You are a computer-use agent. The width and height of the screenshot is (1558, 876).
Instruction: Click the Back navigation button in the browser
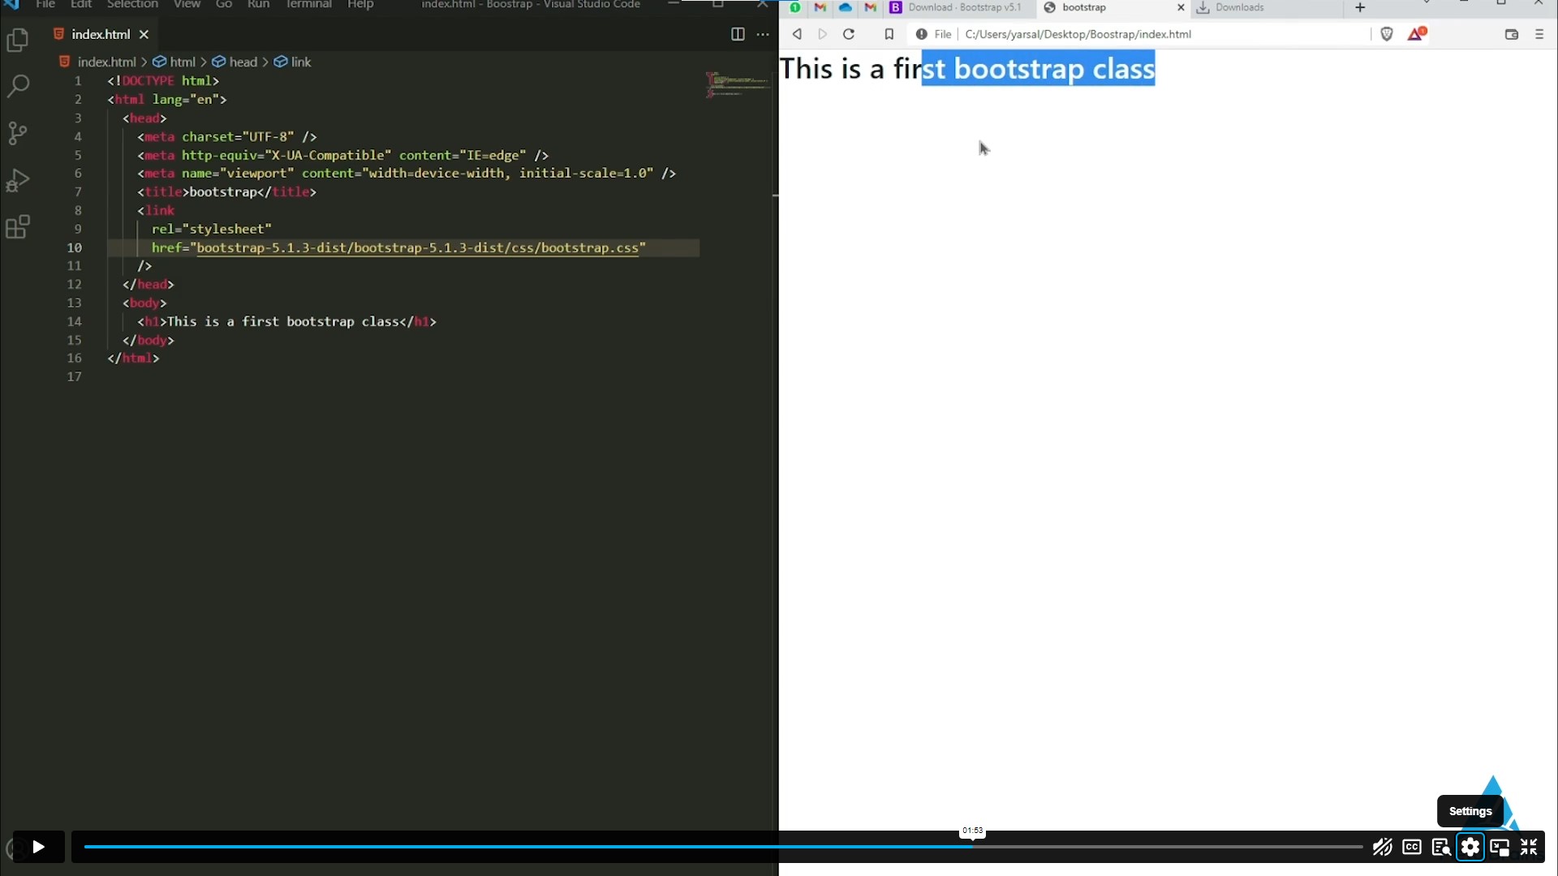(x=797, y=34)
